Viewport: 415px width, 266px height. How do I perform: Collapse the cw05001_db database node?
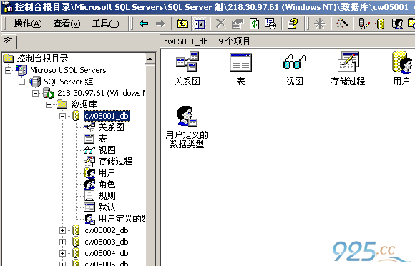[62, 116]
